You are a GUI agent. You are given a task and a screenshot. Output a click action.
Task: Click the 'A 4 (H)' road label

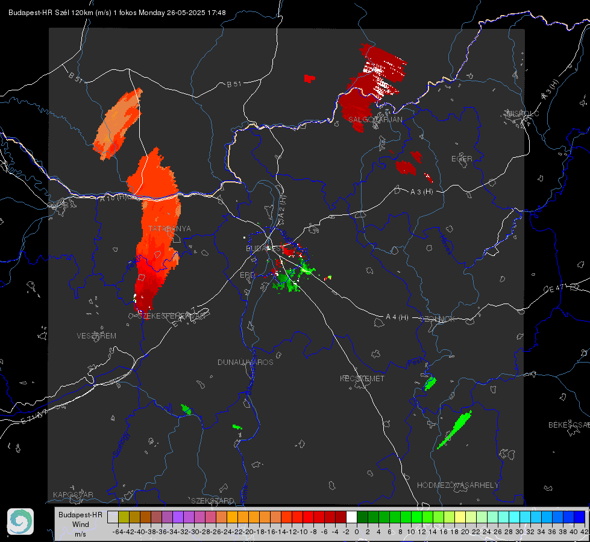pyautogui.click(x=397, y=317)
